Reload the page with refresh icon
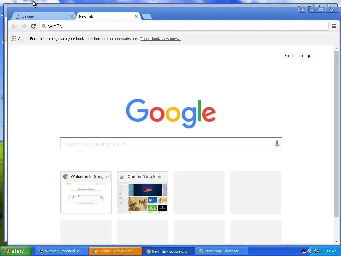The width and height of the screenshot is (341, 256). tap(33, 26)
